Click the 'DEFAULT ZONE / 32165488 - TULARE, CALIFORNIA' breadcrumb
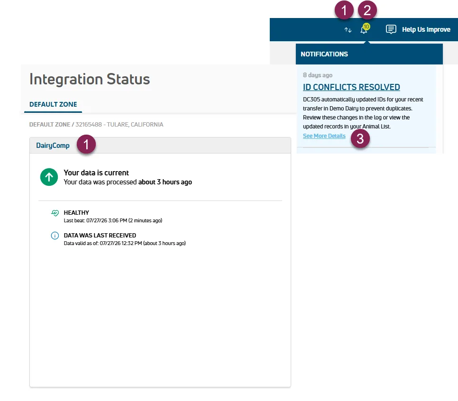The image size is (458, 401). 96,124
